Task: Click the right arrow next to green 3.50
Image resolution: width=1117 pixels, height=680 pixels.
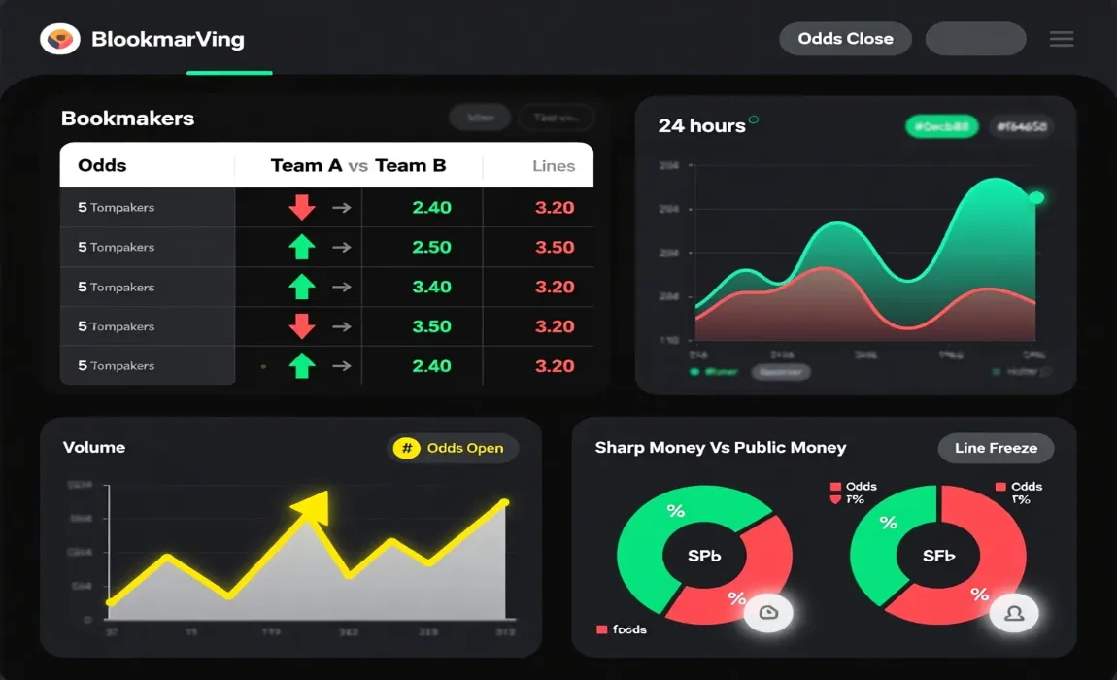Action: click(x=342, y=326)
